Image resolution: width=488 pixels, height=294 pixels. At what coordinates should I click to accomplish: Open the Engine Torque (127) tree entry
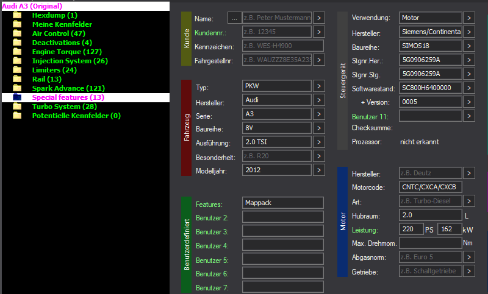tap(67, 52)
